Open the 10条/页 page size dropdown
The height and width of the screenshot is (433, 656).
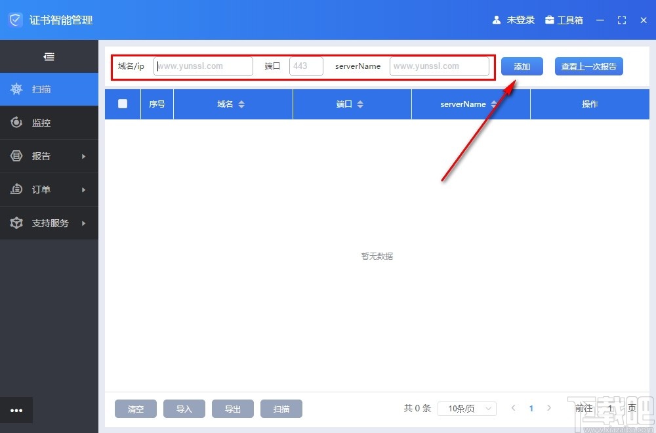tap(466, 408)
